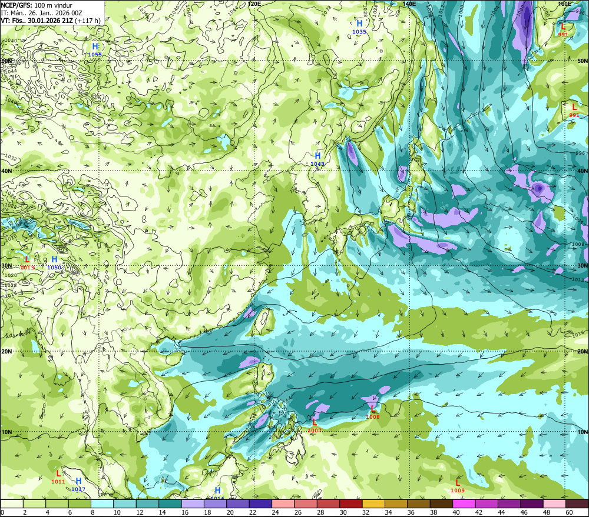Pick the 32–34 yellow legend swatch
Image resolution: width=589 pixels, height=517 pixels.
pyautogui.click(x=374, y=503)
